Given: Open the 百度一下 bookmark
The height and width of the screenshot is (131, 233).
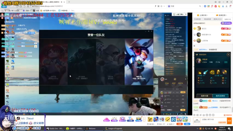Looking at the screenshot, I should tap(27, 11).
